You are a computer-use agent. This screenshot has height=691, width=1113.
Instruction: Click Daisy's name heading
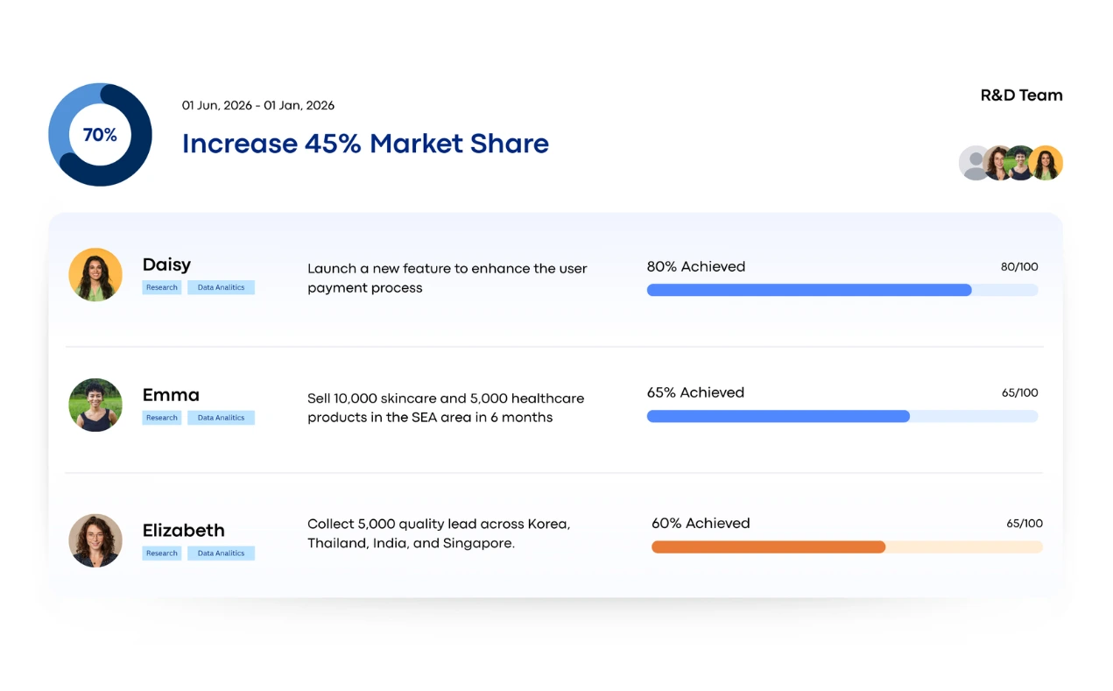(x=166, y=264)
